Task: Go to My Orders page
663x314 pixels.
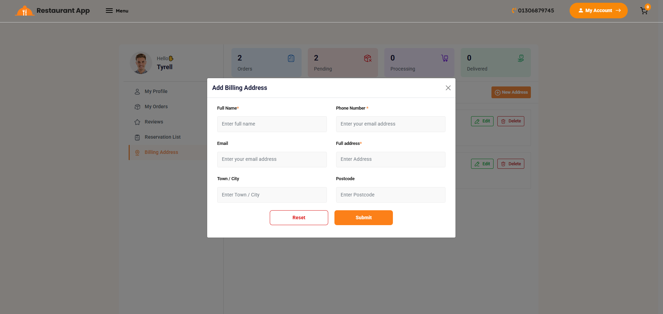Action: [156, 107]
